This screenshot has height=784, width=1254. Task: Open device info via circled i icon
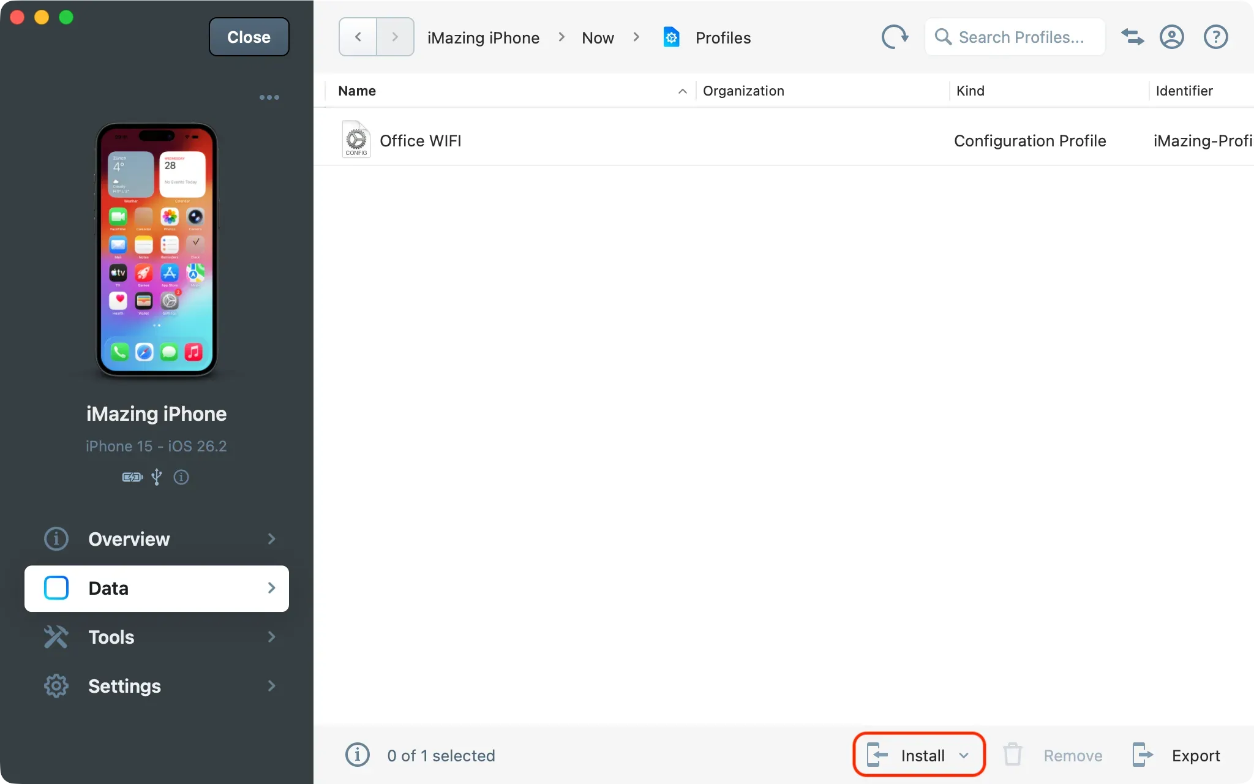point(181,477)
